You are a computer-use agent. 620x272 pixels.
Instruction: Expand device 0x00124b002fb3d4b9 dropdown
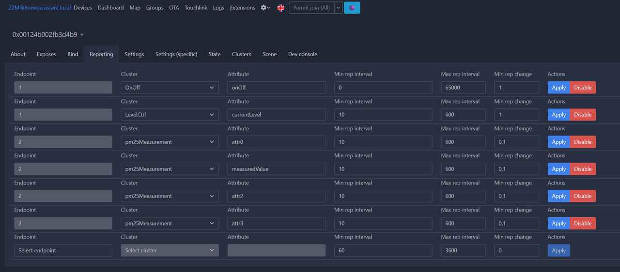48,34
